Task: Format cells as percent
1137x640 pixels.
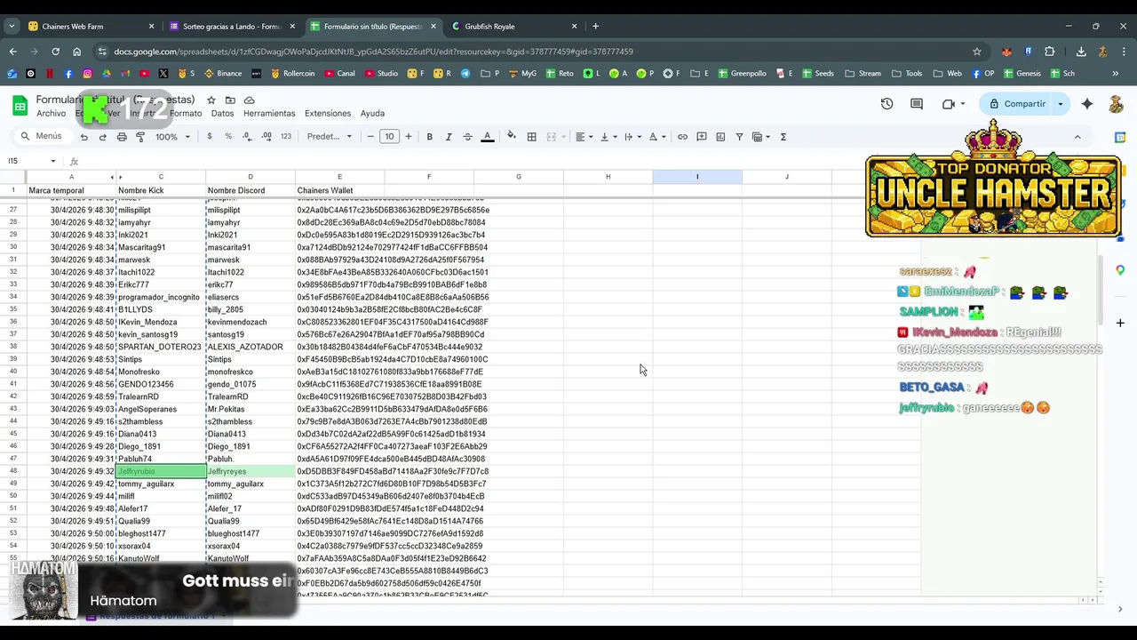Action: [x=228, y=137]
